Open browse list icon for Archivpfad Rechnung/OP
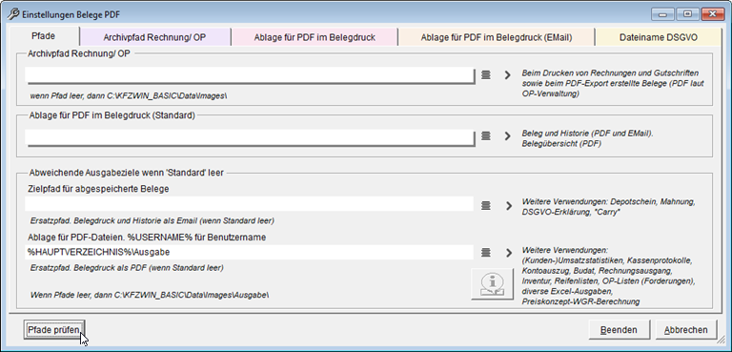Screen dimensions: 732x352 tap(486, 74)
